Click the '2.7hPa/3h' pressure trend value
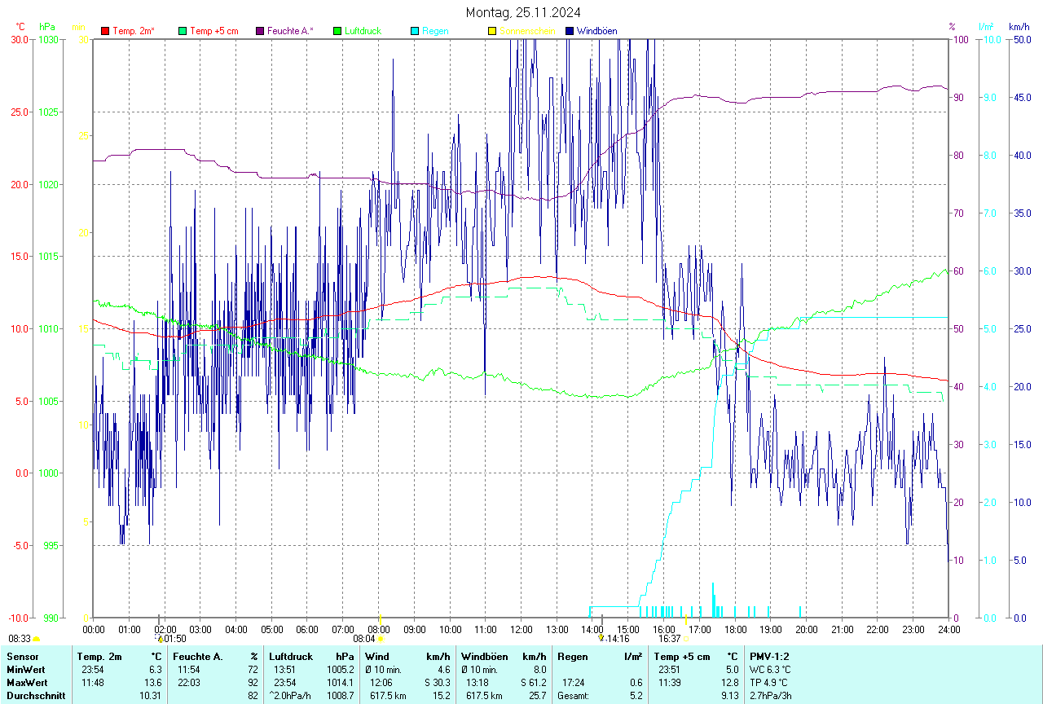1043x704 pixels. click(771, 695)
